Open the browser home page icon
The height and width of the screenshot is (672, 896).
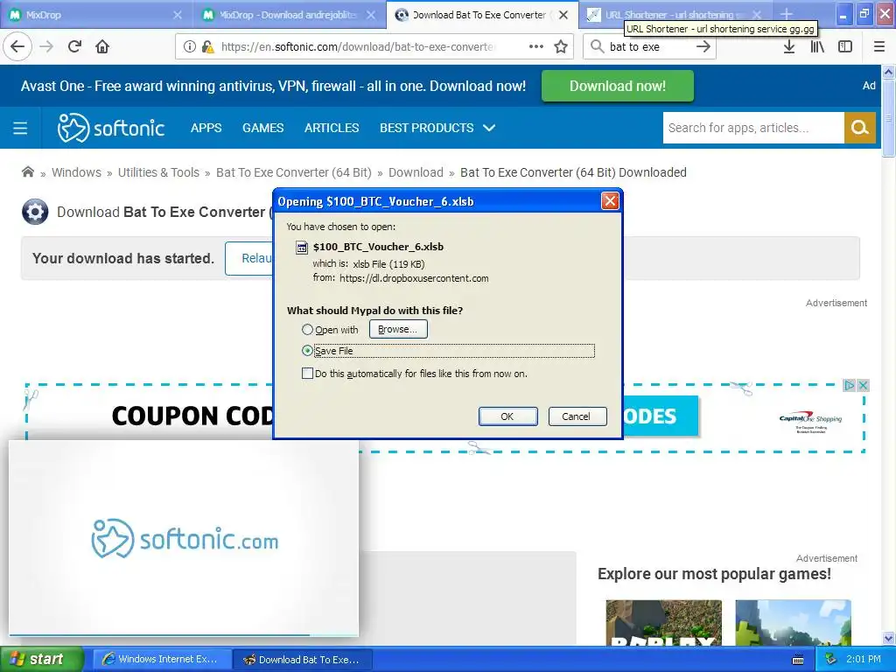(102, 46)
